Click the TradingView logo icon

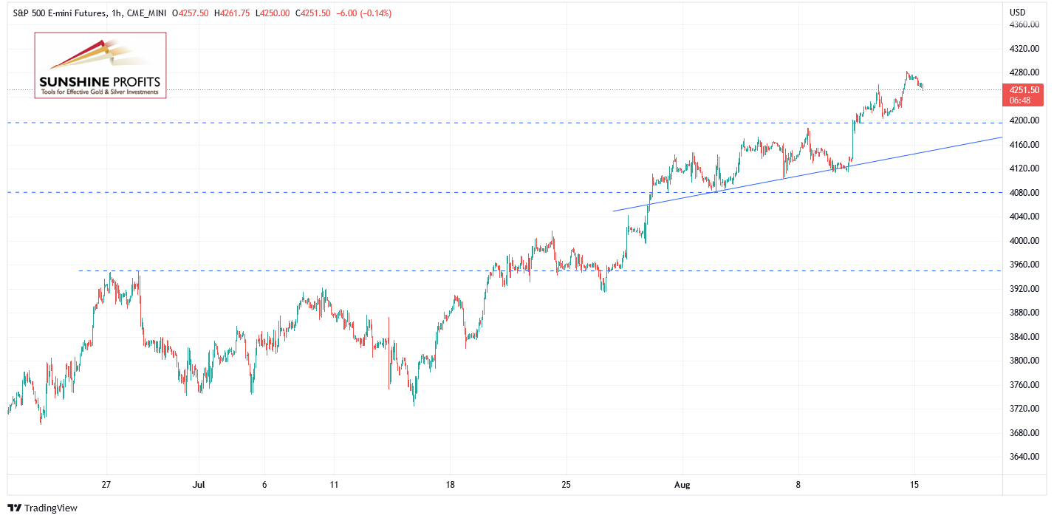[14, 508]
